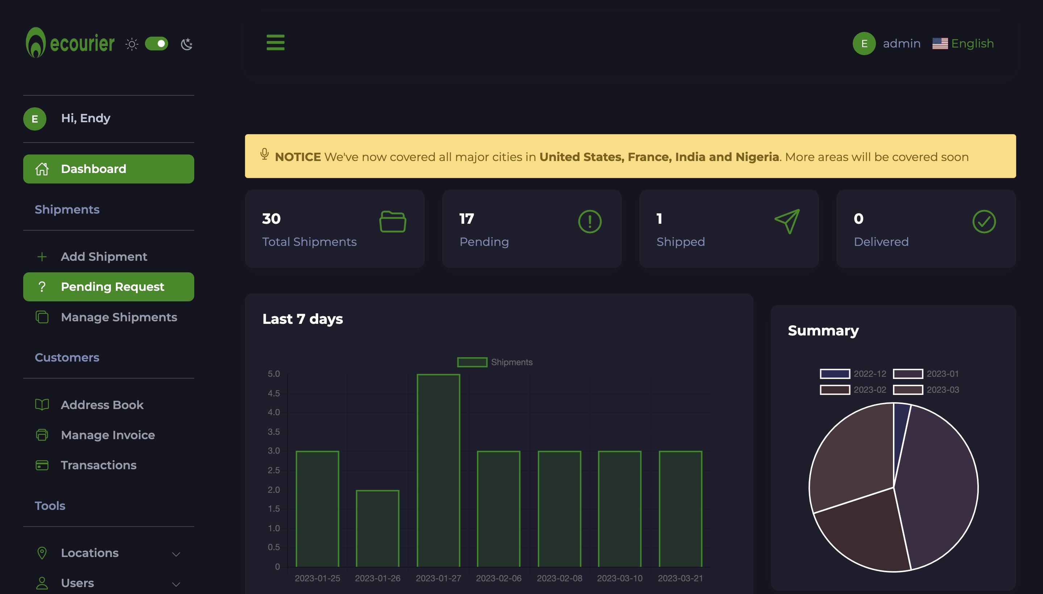Click the Pending exclamation icon
Viewport: 1043px width, 594px height.
589,222
